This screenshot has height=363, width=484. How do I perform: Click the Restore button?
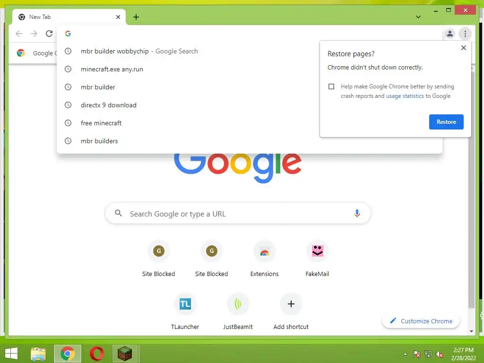pos(446,122)
